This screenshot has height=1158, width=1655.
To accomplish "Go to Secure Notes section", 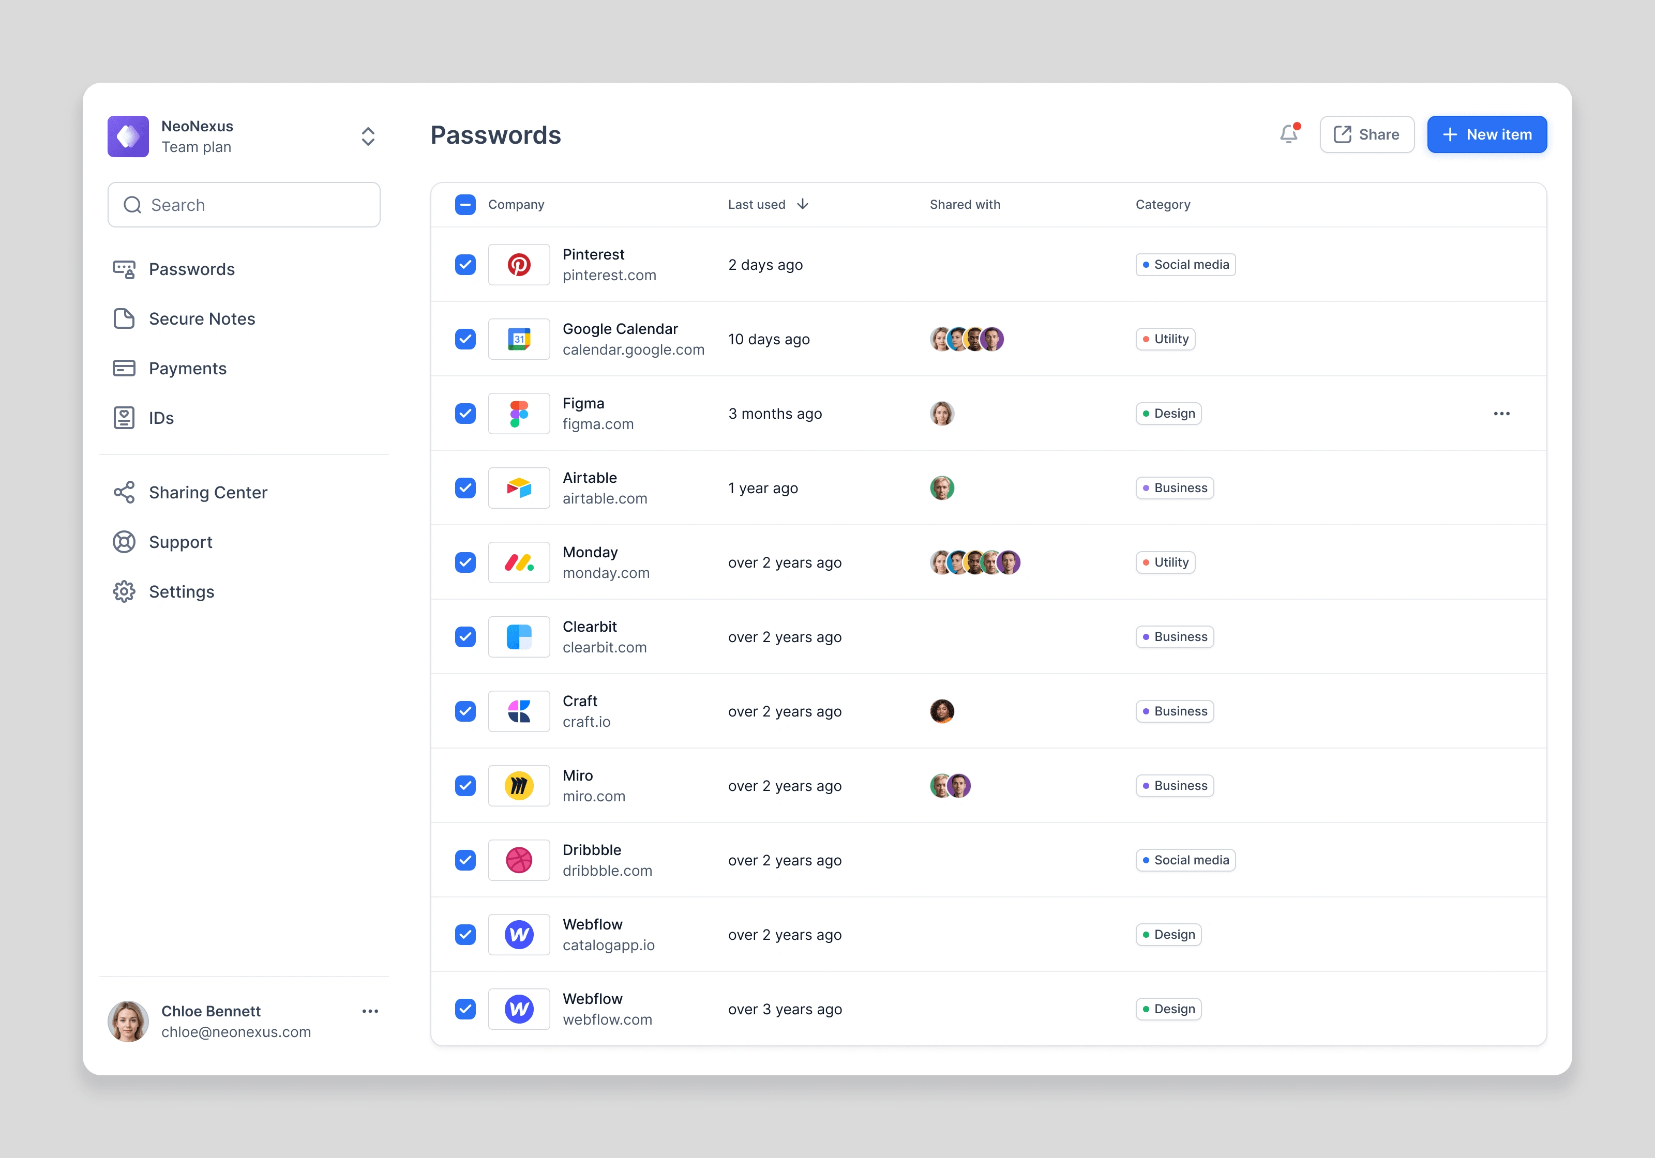I will (x=202, y=318).
